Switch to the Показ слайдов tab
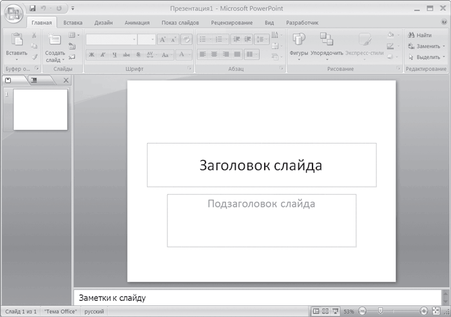Screen dimensions: 451x317 tap(180, 23)
